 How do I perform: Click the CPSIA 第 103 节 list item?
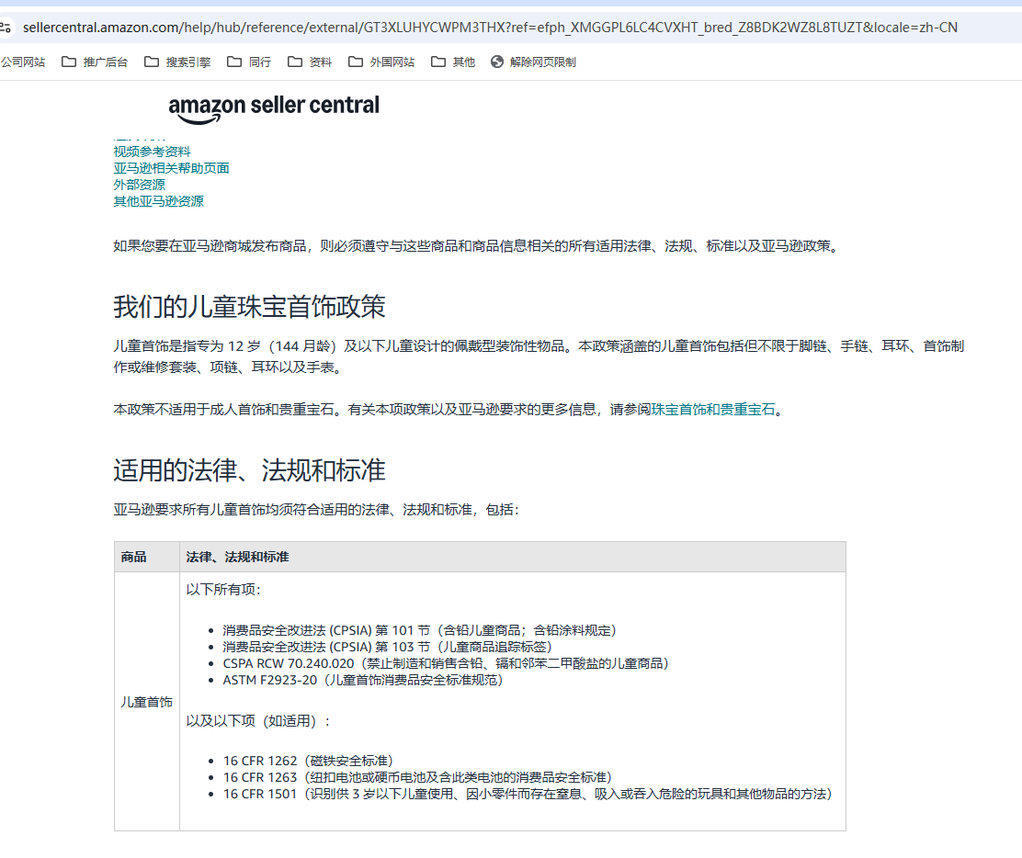[387, 647]
